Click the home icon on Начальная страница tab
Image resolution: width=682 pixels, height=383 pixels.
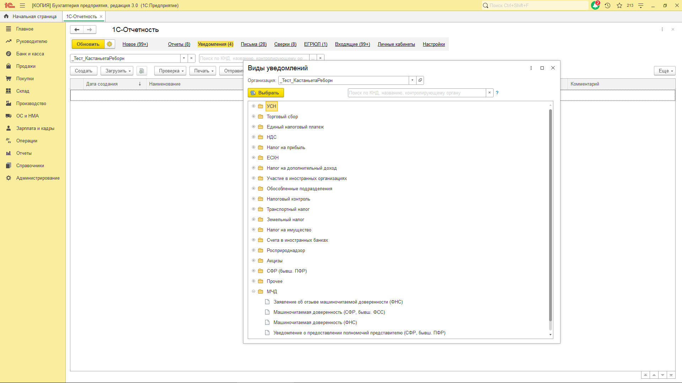tap(6, 16)
